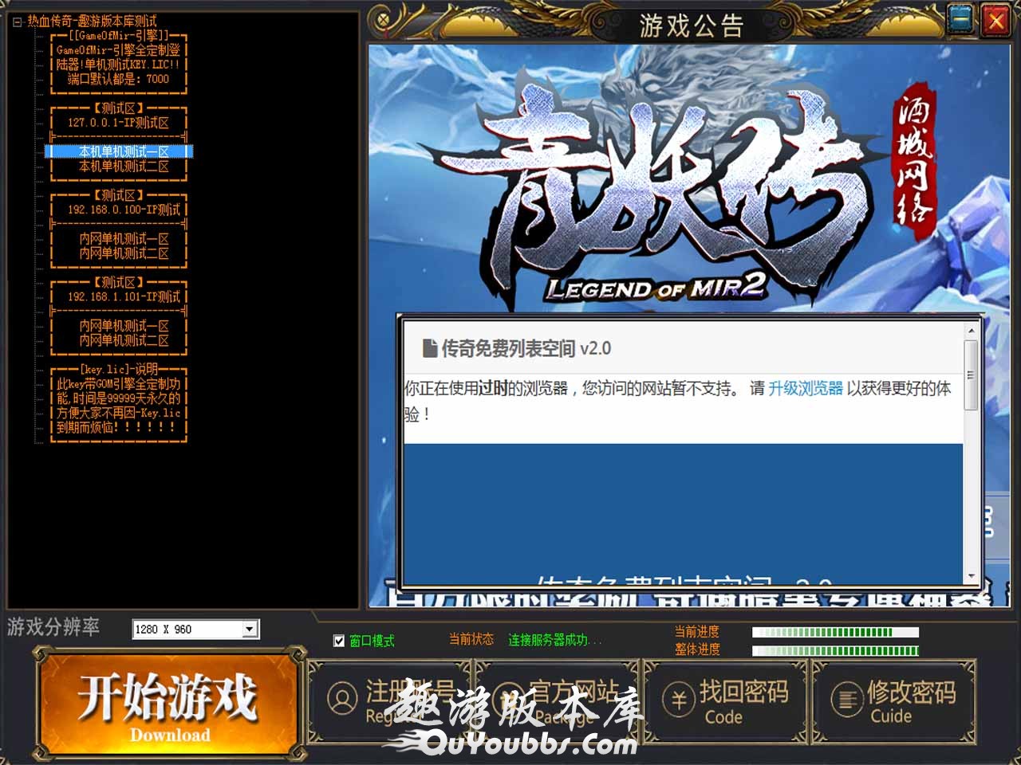Start the game with 开始游戏 button
The width and height of the screenshot is (1021, 765).
(168, 705)
